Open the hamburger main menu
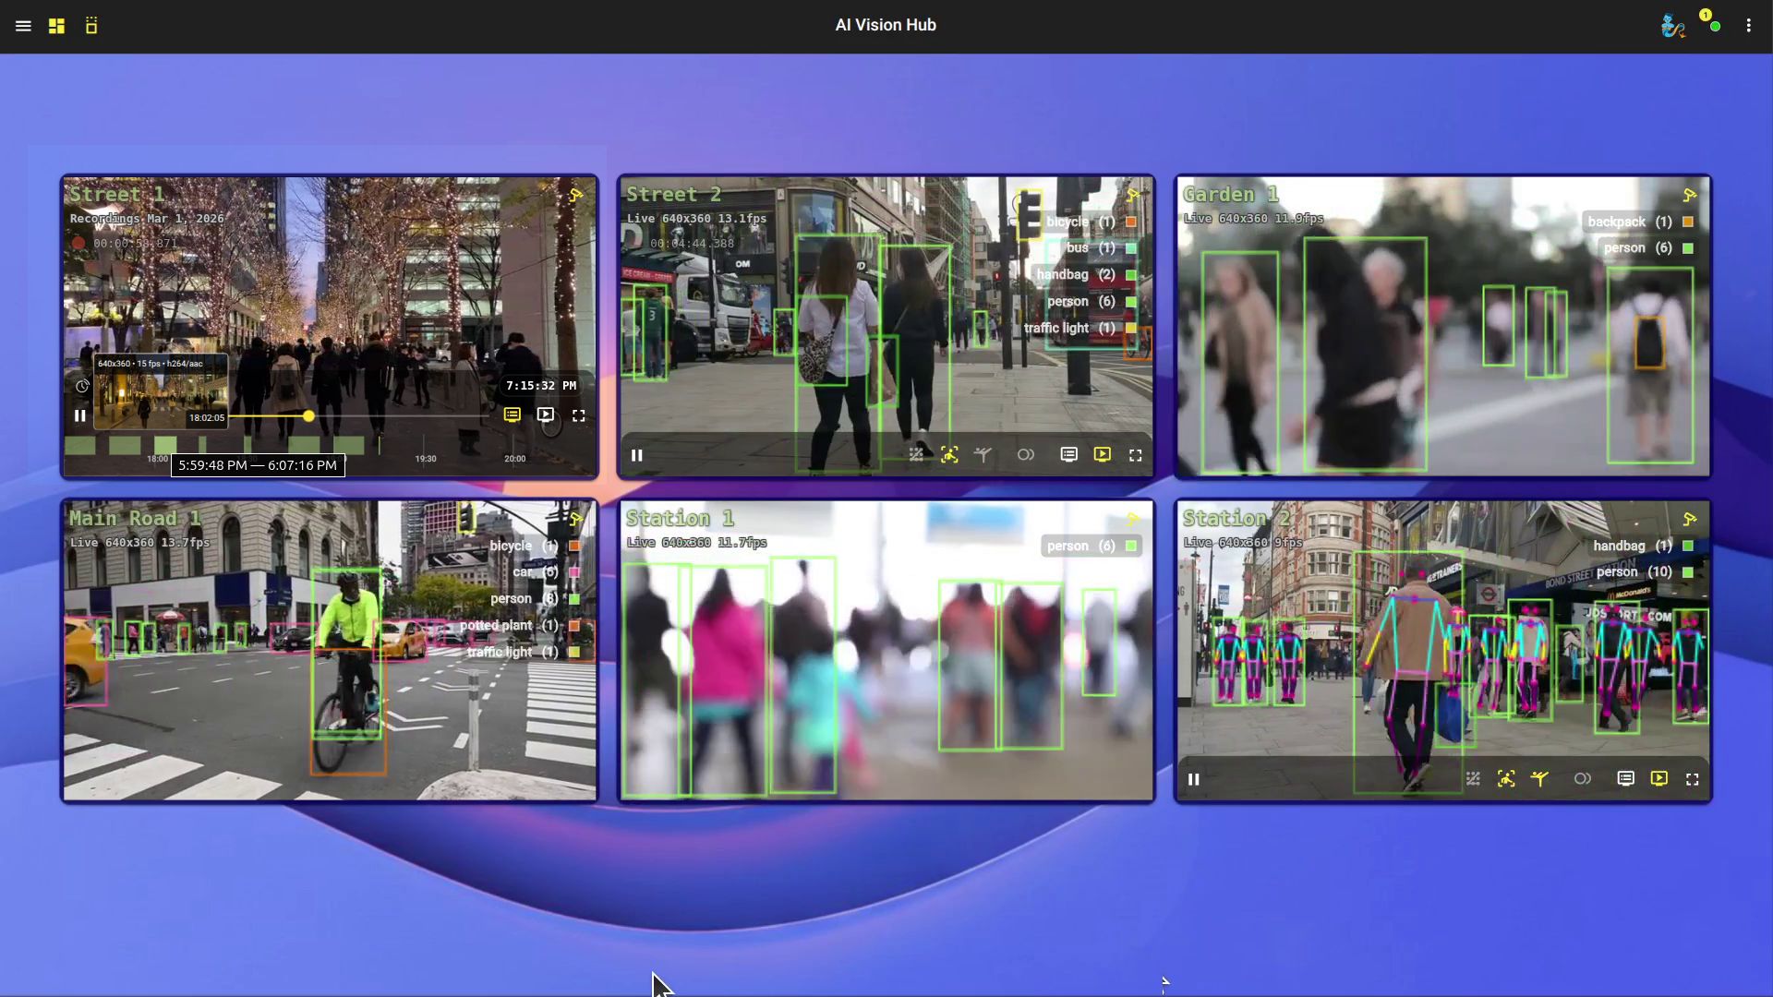 (23, 26)
